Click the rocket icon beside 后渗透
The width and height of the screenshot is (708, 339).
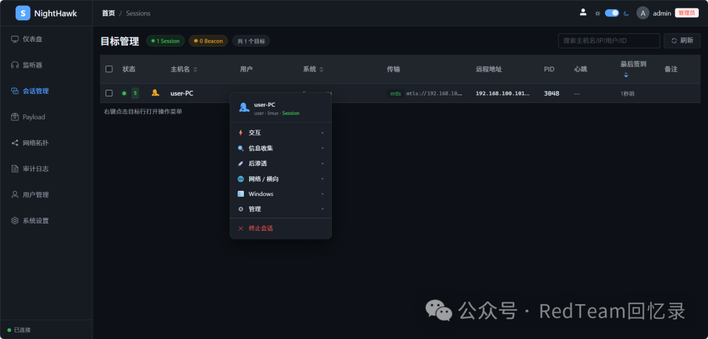(240, 163)
